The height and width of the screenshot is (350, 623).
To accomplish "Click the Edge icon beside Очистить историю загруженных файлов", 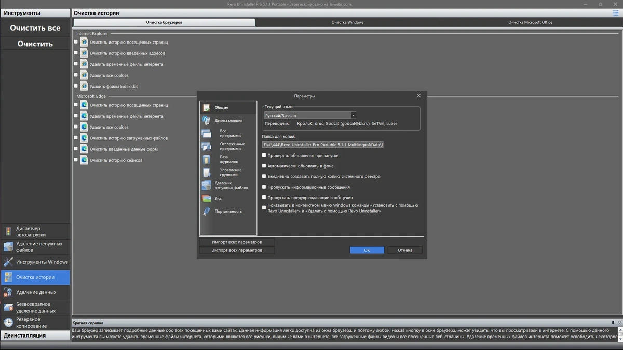I will [84, 138].
